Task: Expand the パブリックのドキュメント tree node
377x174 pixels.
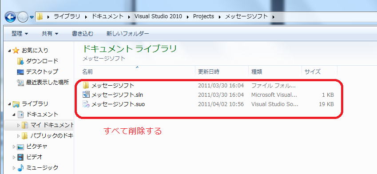Action: (19, 136)
